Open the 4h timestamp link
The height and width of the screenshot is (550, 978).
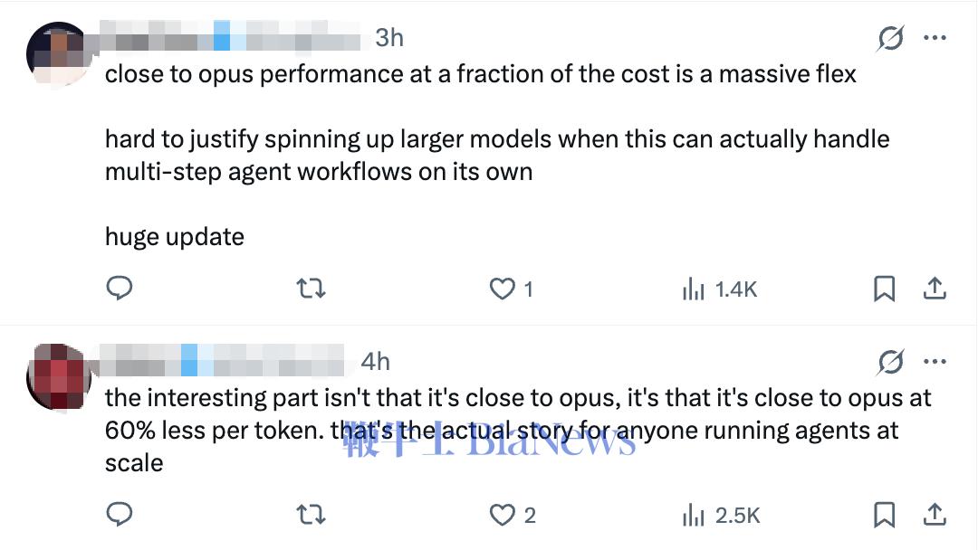coord(376,361)
